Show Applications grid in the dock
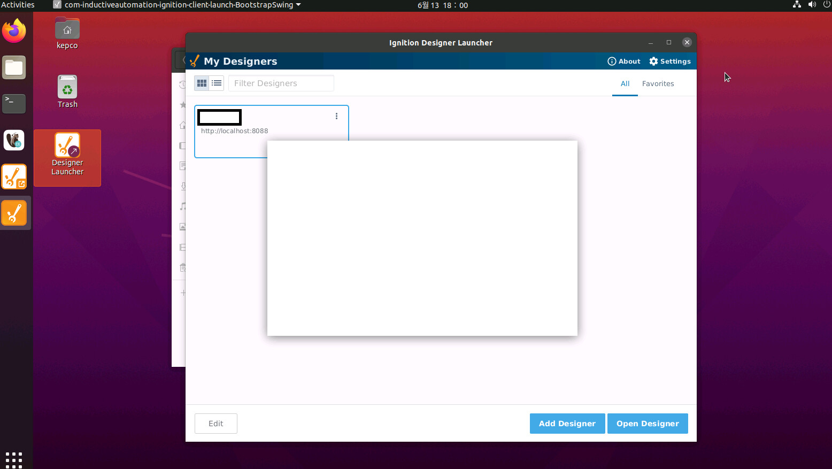Image resolution: width=832 pixels, height=469 pixels. tap(14, 460)
